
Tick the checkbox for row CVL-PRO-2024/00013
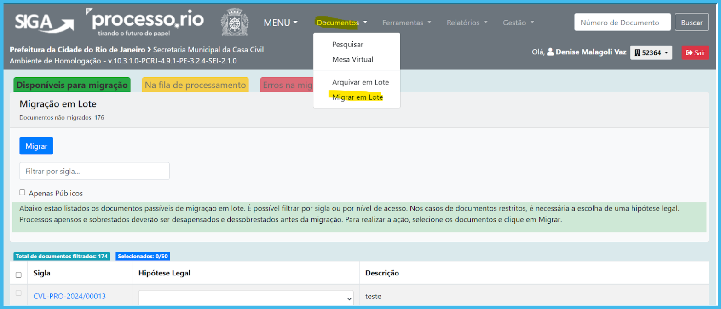pos(18,293)
